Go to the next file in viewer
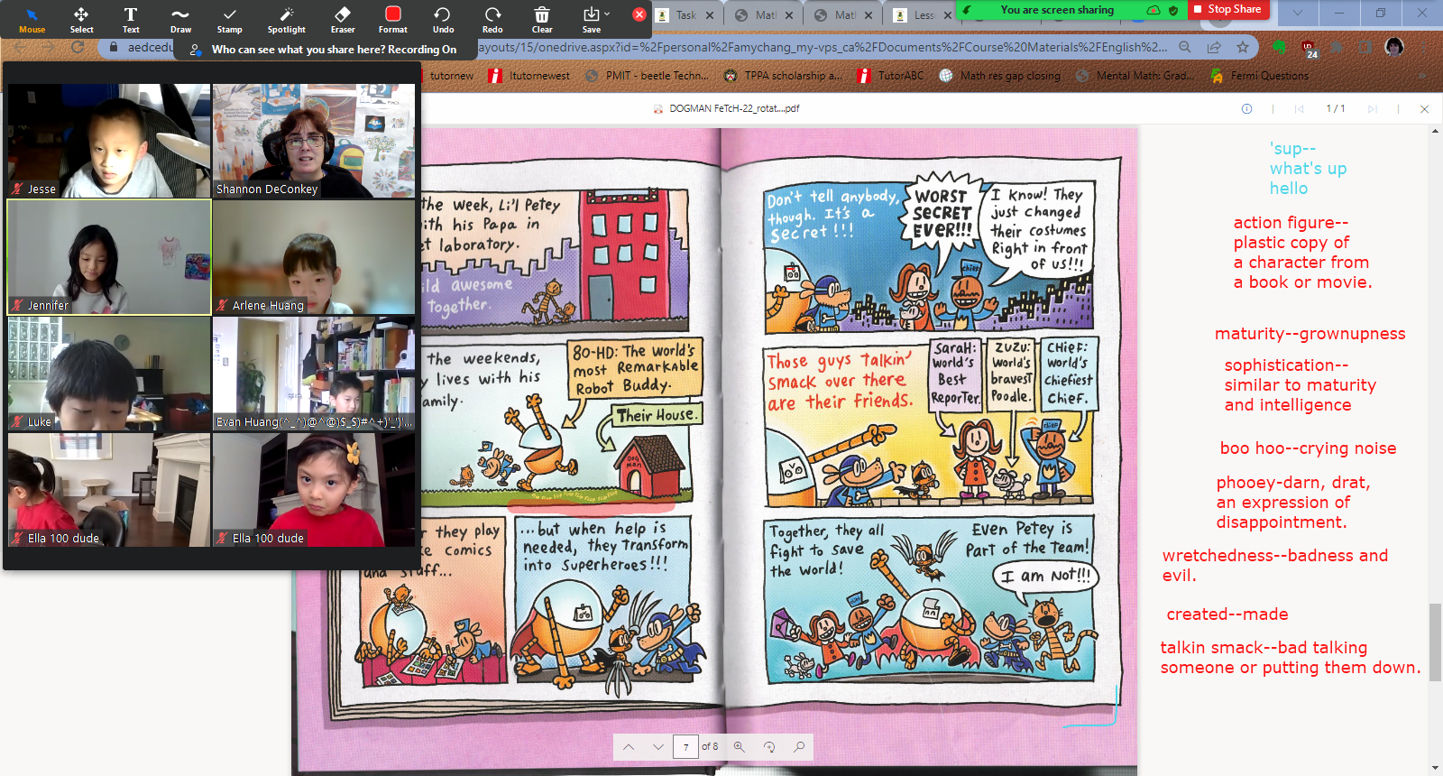 click(x=1372, y=108)
